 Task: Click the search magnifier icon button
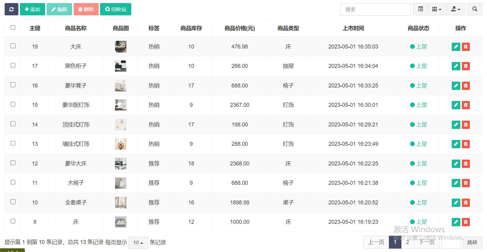point(474,9)
